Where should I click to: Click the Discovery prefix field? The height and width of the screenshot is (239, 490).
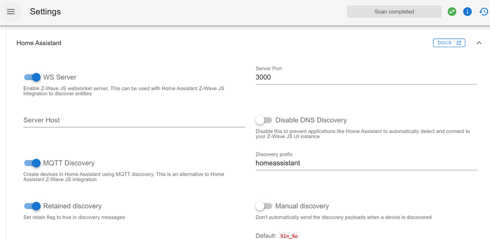(366, 163)
